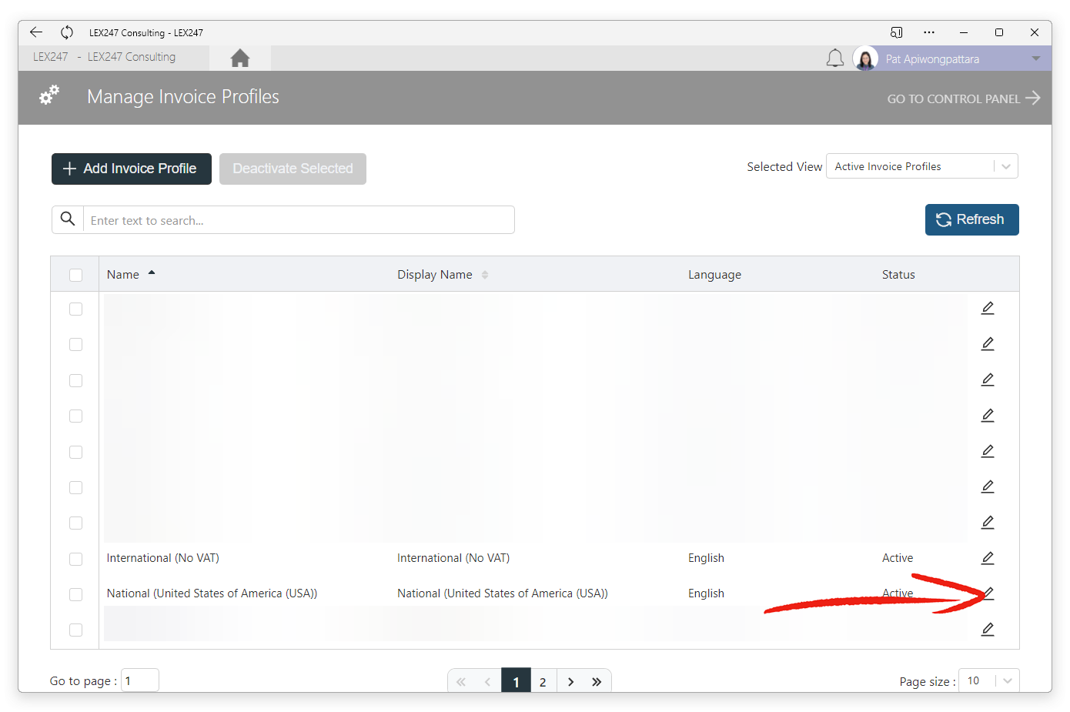Open notifications with the bell icon
Viewport: 1070px width, 712px height.
pyautogui.click(x=835, y=58)
